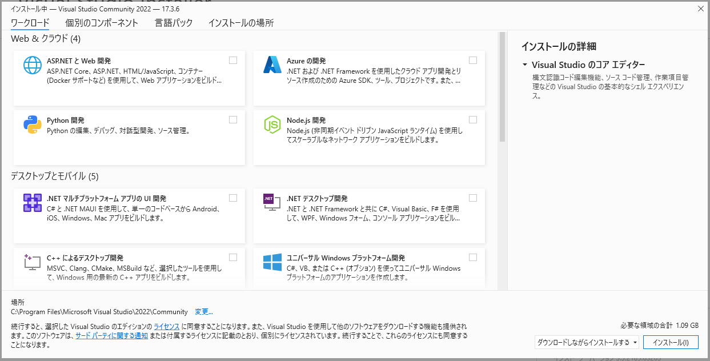Open the 個別のコンポーネント tab
710x361 pixels.
tap(102, 23)
